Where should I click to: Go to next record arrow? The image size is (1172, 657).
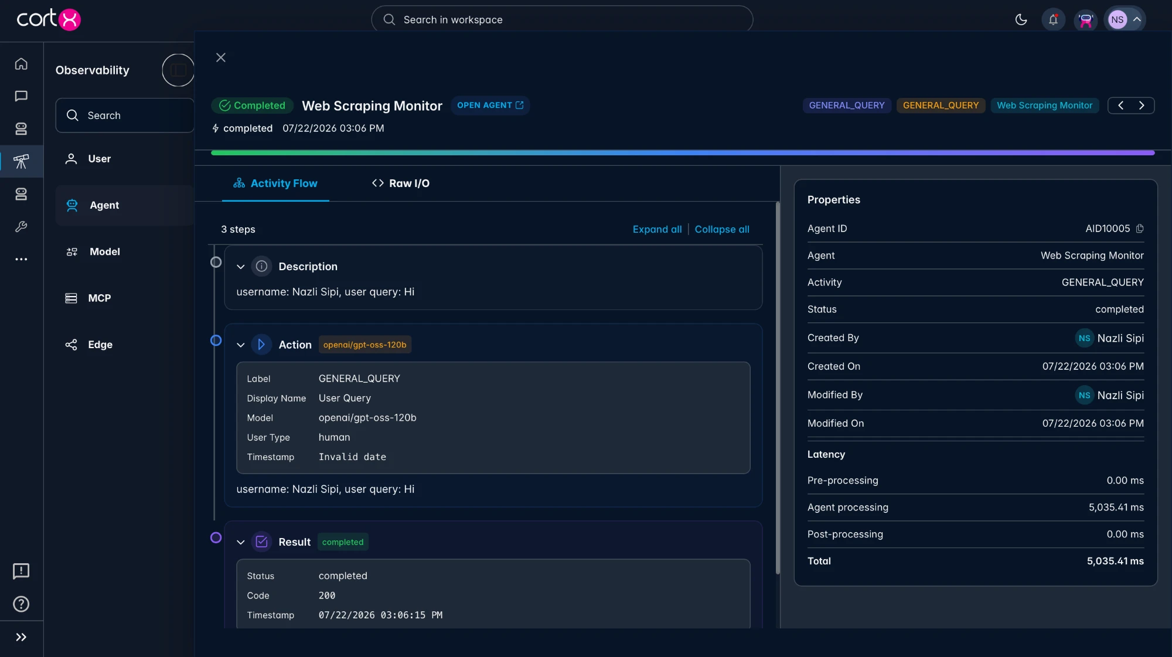pos(1142,105)
